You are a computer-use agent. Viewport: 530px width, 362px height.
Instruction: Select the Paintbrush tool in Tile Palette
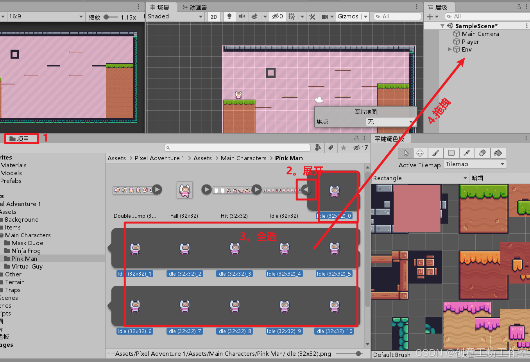(x=436, y=153)
